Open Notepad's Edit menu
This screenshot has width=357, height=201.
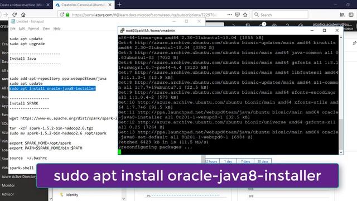pos(22,28)
